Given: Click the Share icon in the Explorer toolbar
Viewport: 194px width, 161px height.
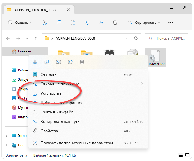Looking at the screenshot, I should tap(101, 22).
